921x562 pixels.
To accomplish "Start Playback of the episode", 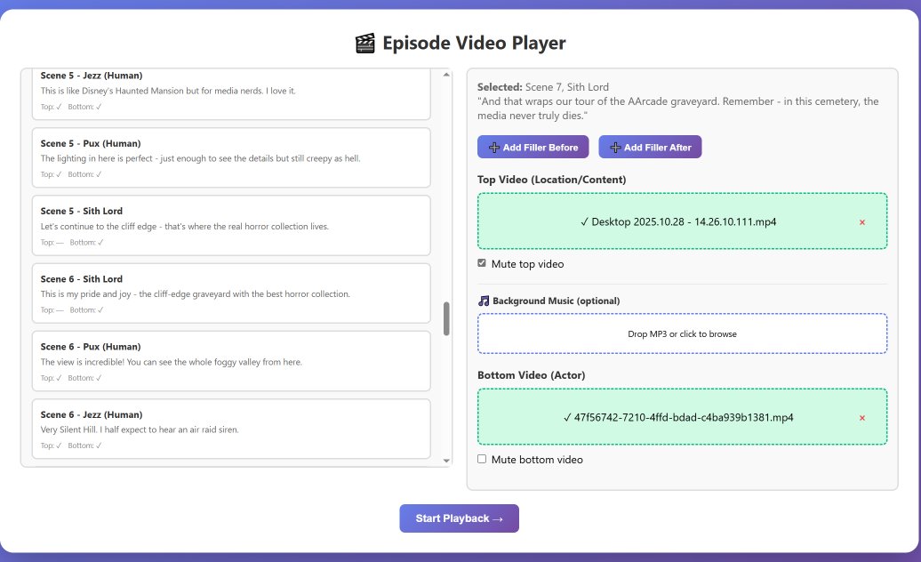I will (x=459, y=518).
